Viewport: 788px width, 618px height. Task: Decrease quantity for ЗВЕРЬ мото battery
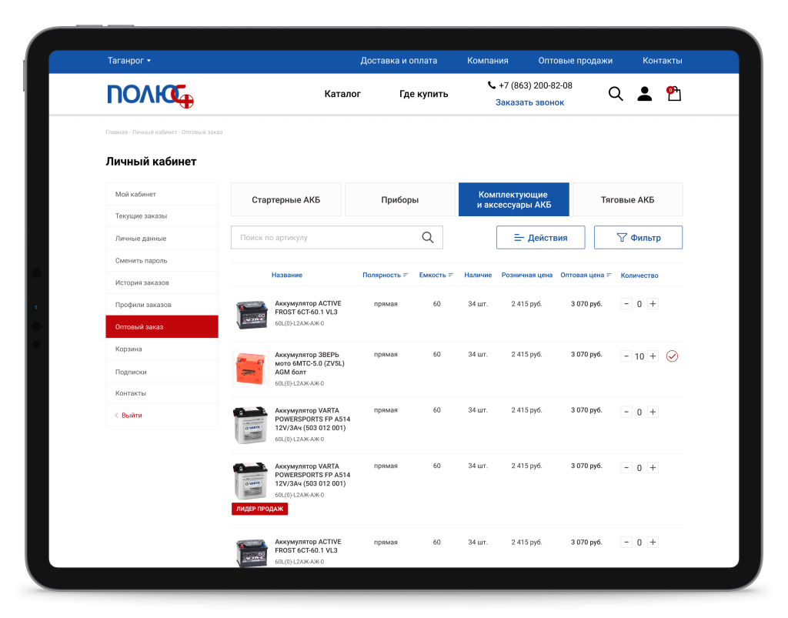click(x=626, y=356)
